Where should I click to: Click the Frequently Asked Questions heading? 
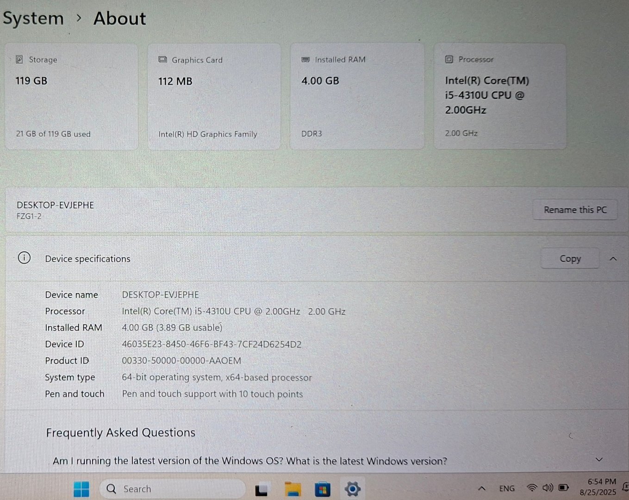point(121,432)
